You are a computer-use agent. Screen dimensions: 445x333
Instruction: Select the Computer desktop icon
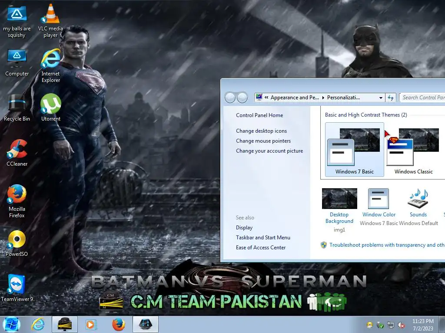point(17,63)
